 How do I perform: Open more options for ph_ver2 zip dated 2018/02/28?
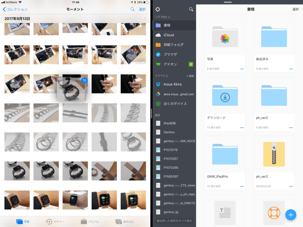tap(291, 186)
